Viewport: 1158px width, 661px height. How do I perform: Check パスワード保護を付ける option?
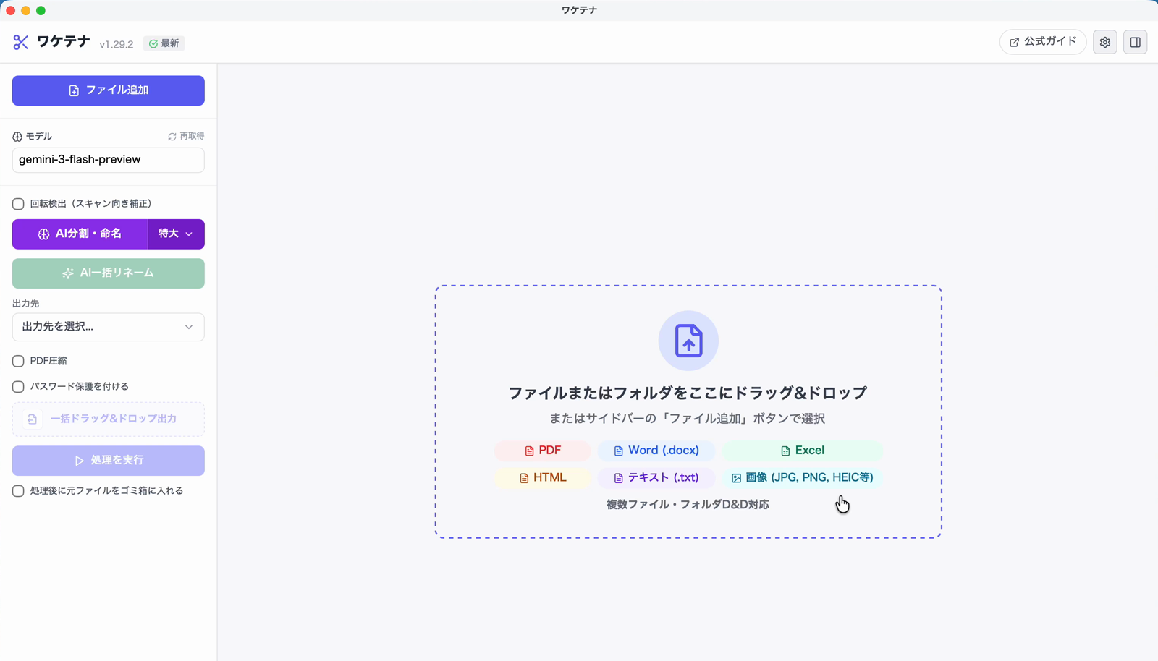tap(18, 387)
